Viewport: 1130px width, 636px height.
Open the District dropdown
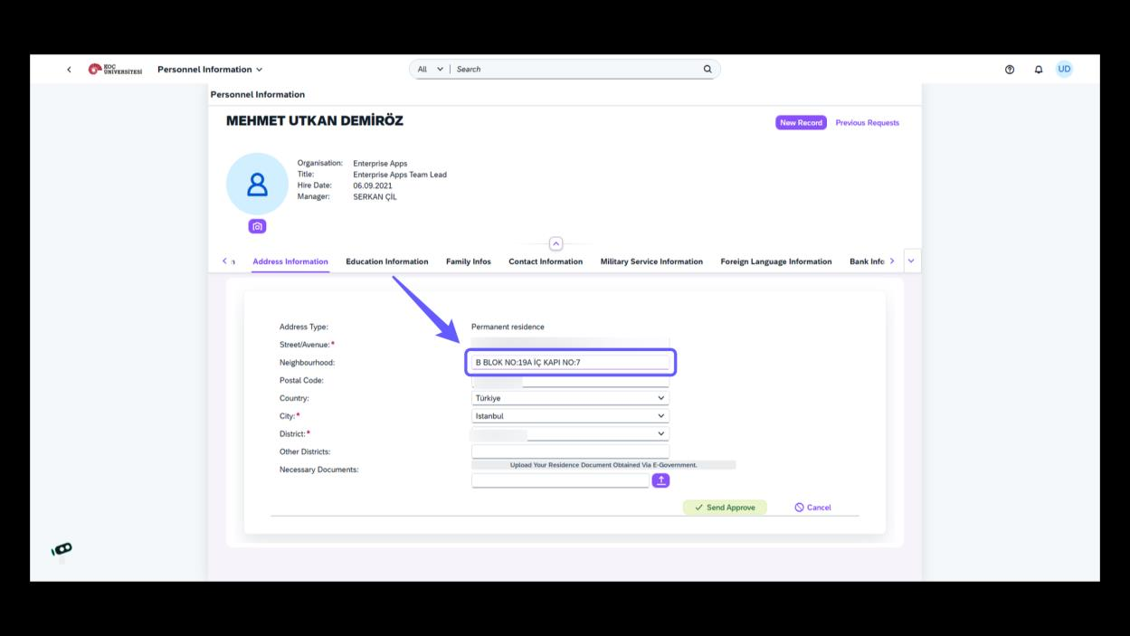tap(570, 434)
